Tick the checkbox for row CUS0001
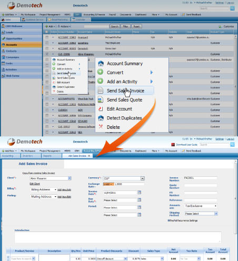The height and width of the screenshot is (261, 238). pyautogui.click(x=47, y=110)
